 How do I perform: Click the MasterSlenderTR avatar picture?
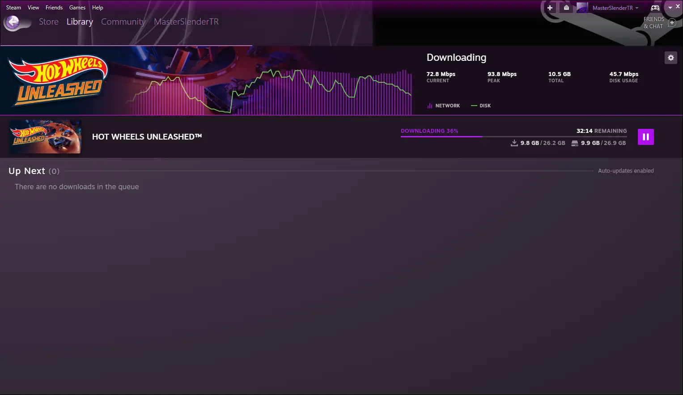coord(582,8)
